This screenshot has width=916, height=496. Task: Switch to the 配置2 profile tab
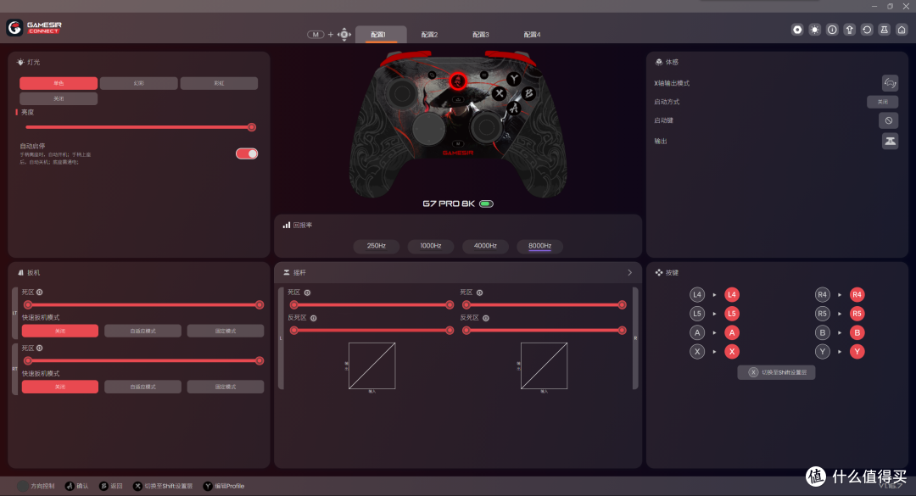(x=429, y=35)
